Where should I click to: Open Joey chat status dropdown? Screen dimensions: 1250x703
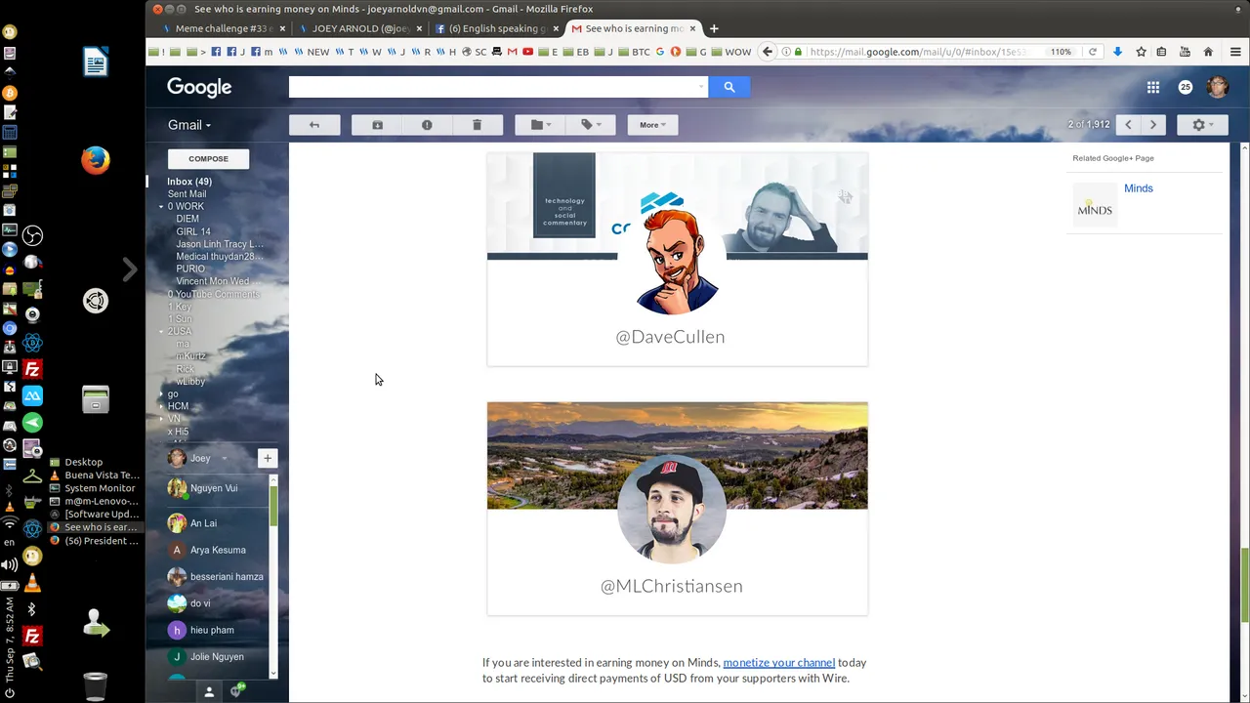(224, 459)
